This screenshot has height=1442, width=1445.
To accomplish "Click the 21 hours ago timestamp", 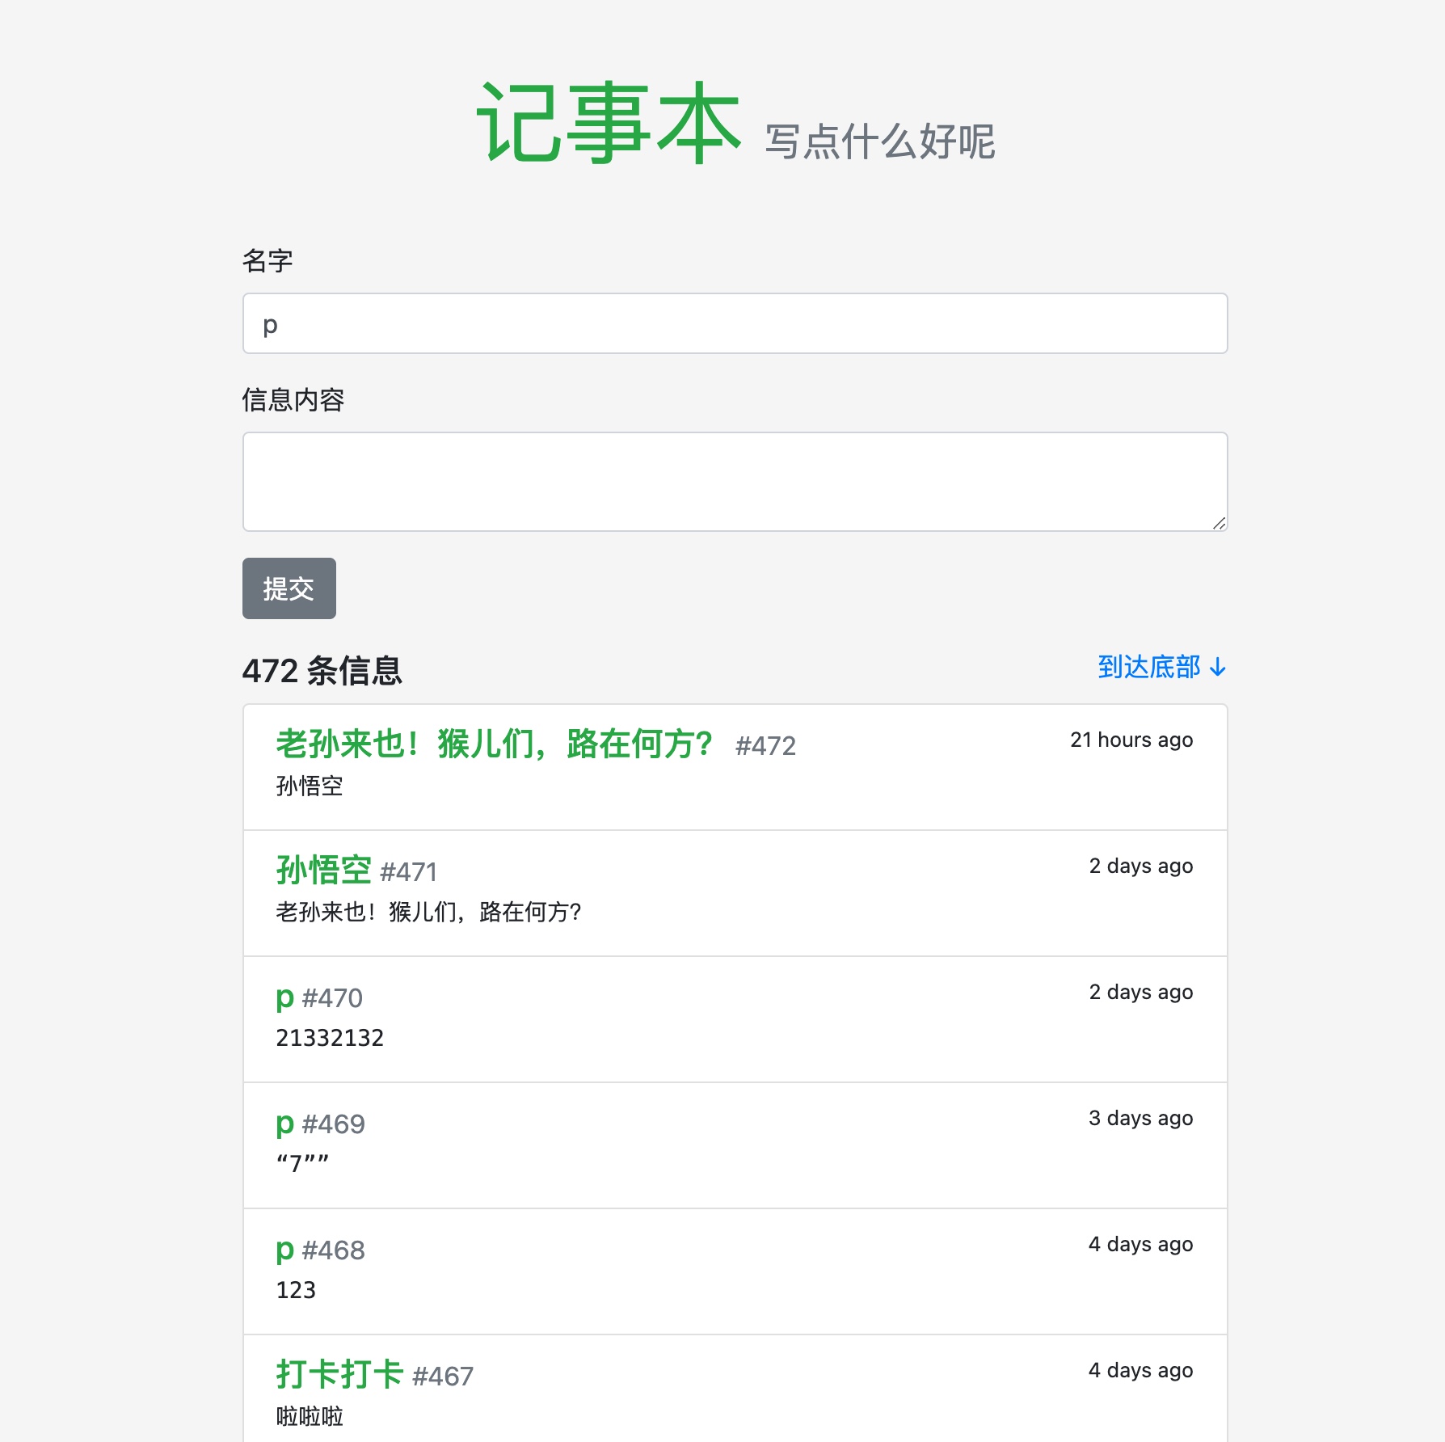I will point(1131,740).
